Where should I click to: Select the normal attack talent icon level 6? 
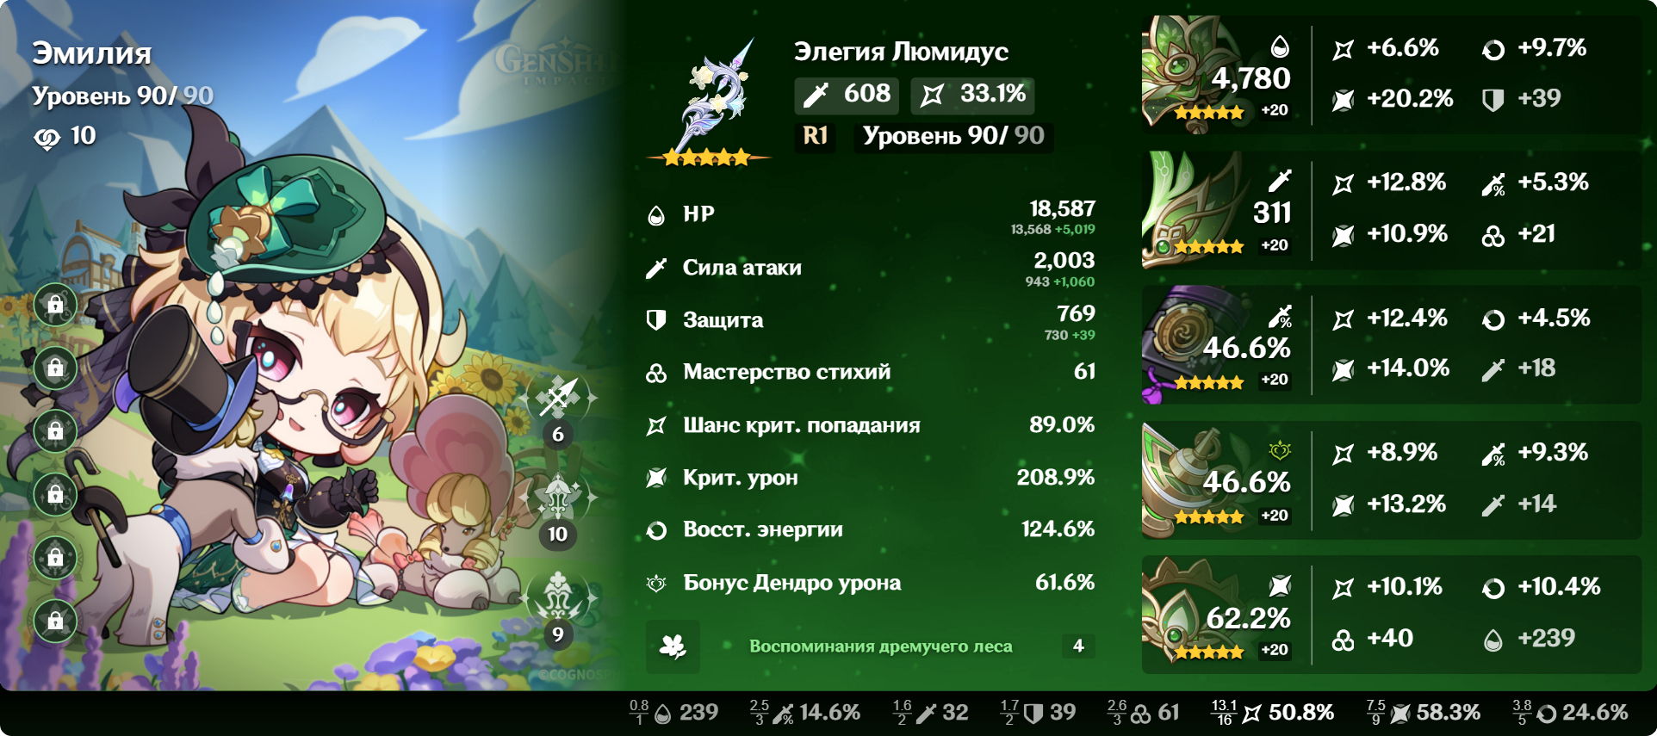pos(559,399)
